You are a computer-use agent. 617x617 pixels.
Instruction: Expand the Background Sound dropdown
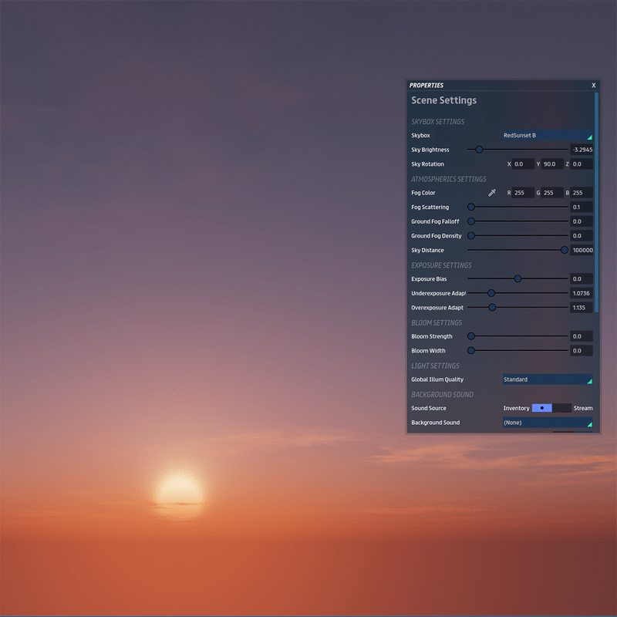pos(547,423)
